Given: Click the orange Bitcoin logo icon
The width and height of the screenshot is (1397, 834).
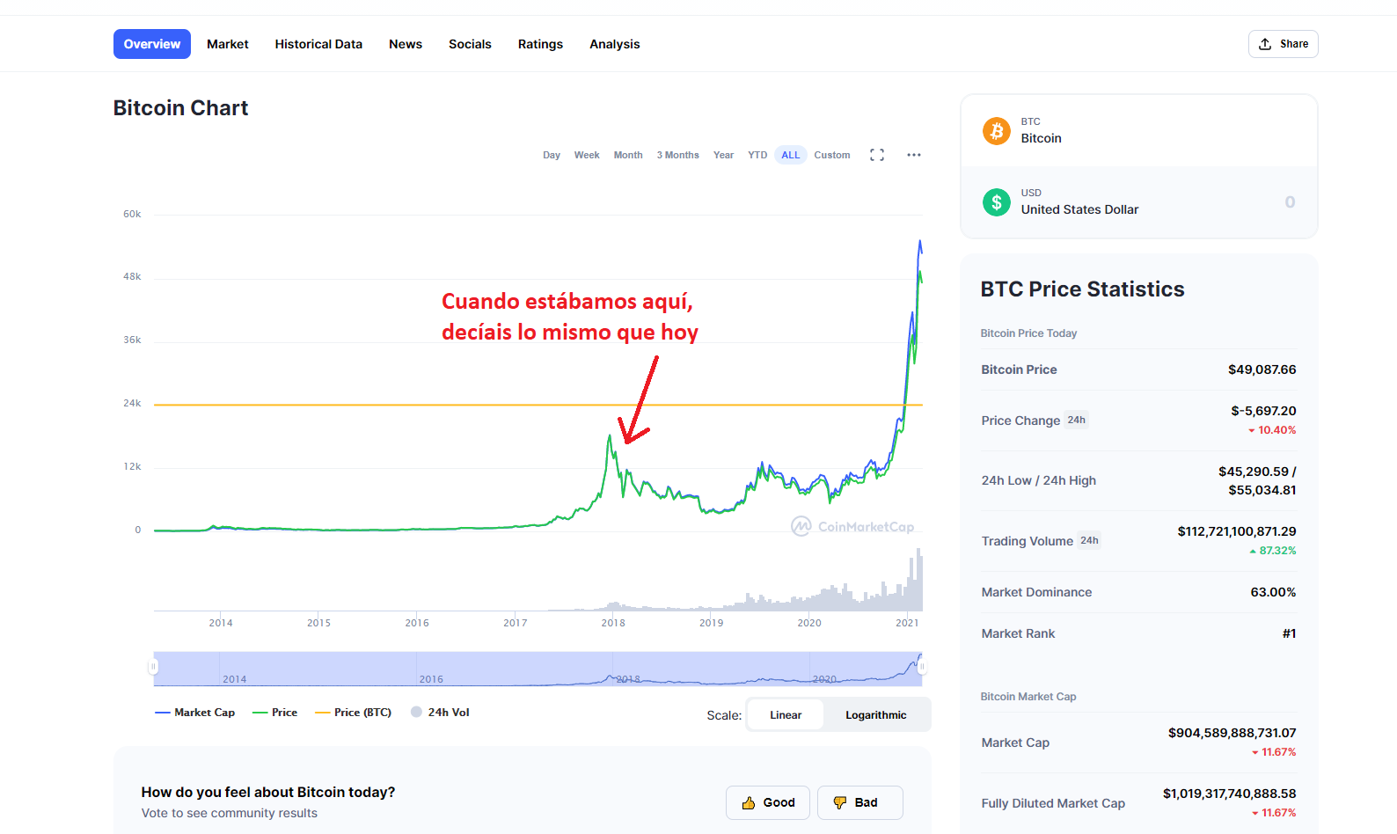Looking at the screenshot, I should [997, 131].
